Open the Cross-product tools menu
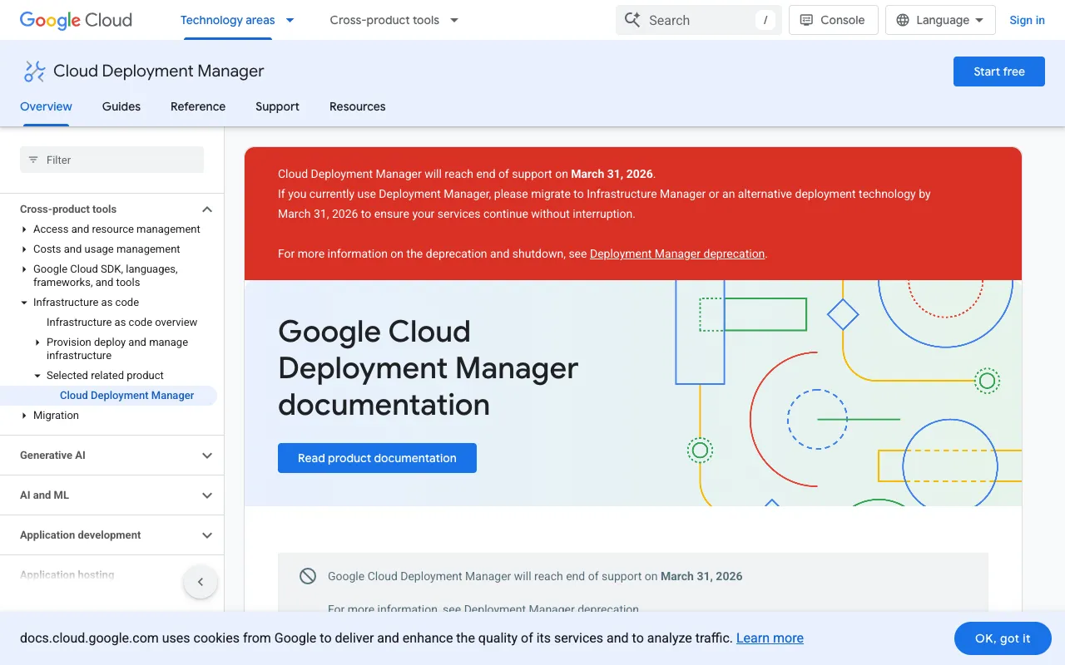The image size is (1065, 665). tap(393, 20)
